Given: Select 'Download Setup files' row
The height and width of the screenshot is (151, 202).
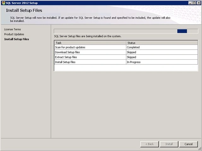Looking at the screenshot, I should [126, 52].
